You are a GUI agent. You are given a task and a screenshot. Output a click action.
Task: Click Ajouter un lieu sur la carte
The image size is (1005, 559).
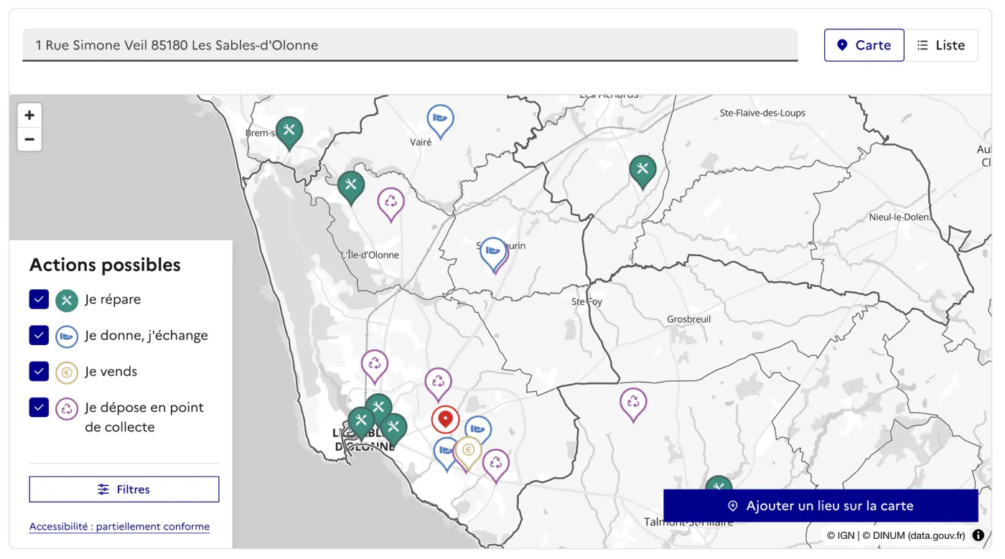821,506
